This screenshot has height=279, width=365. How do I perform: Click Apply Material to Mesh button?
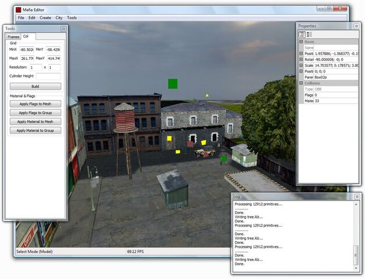point(35,121)
